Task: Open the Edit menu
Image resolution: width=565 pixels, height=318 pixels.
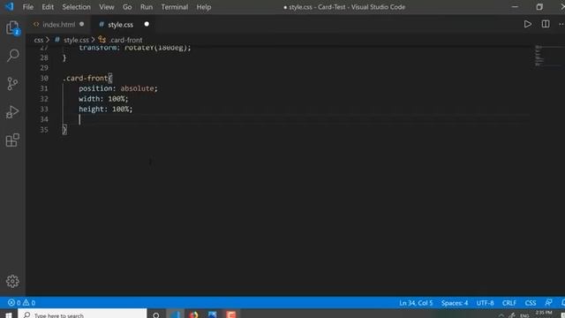Action: 48,7
